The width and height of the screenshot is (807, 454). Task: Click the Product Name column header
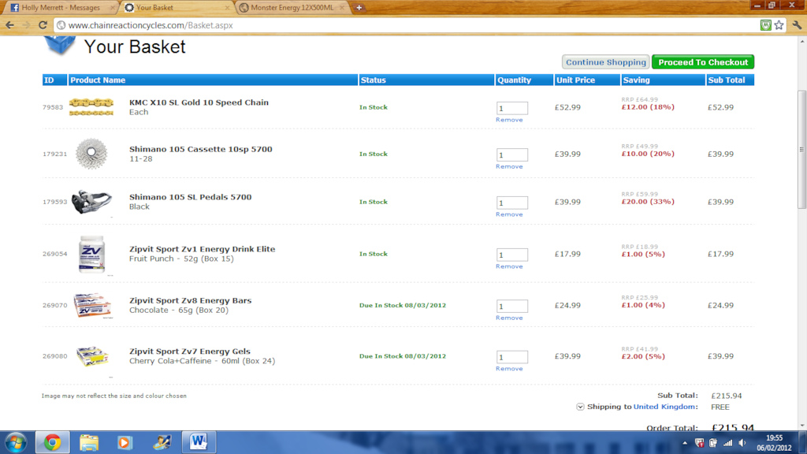click(214, 80)
